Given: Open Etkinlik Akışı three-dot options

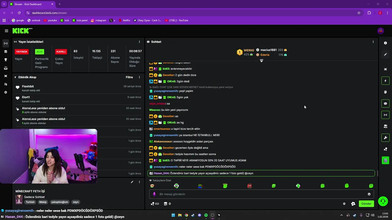Looking at the screenshot, I should coord(139,77).
